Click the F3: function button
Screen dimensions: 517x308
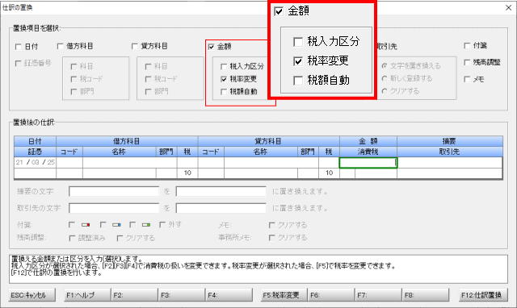pyautogui.click(x=182, y=295)
